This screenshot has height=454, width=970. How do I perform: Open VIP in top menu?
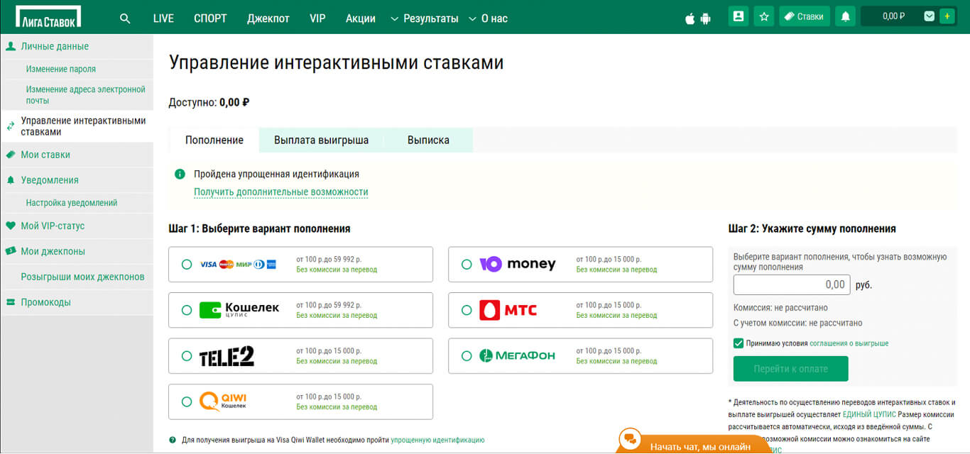coord(317,18)
